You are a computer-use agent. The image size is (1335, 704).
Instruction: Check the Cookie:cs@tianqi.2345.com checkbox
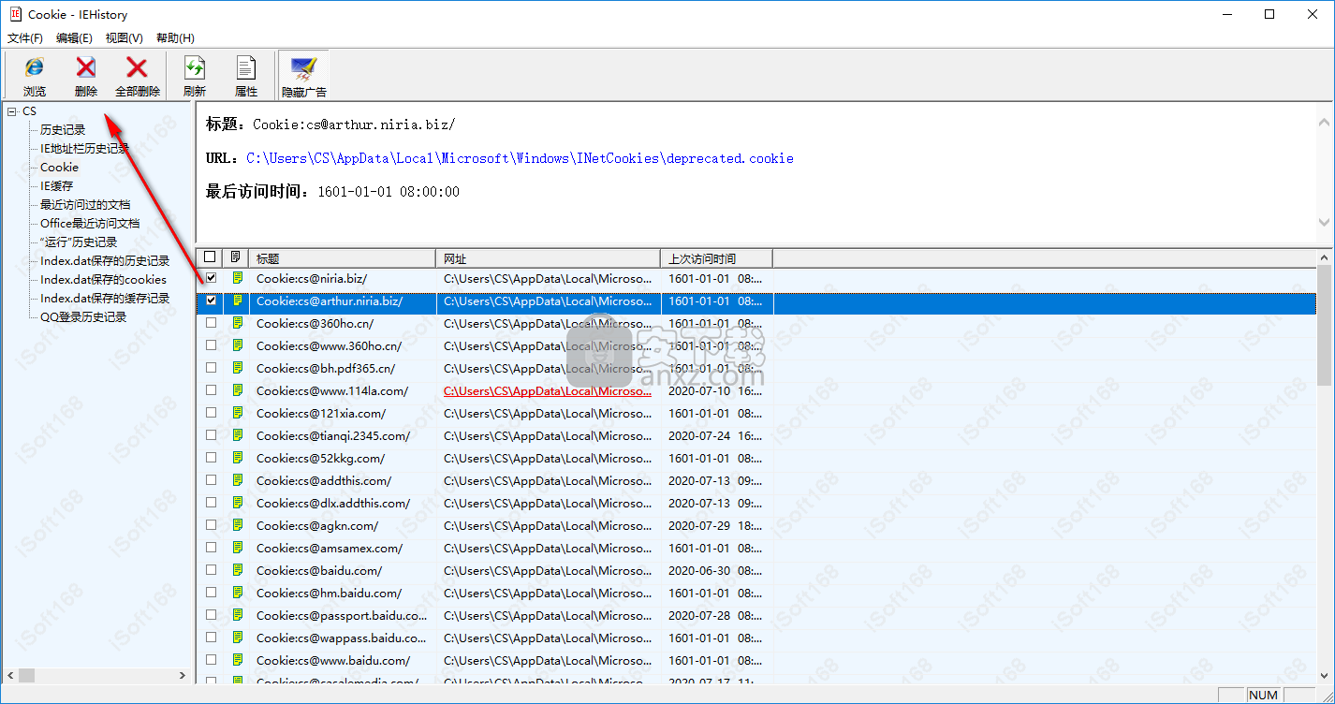point(211,435)
